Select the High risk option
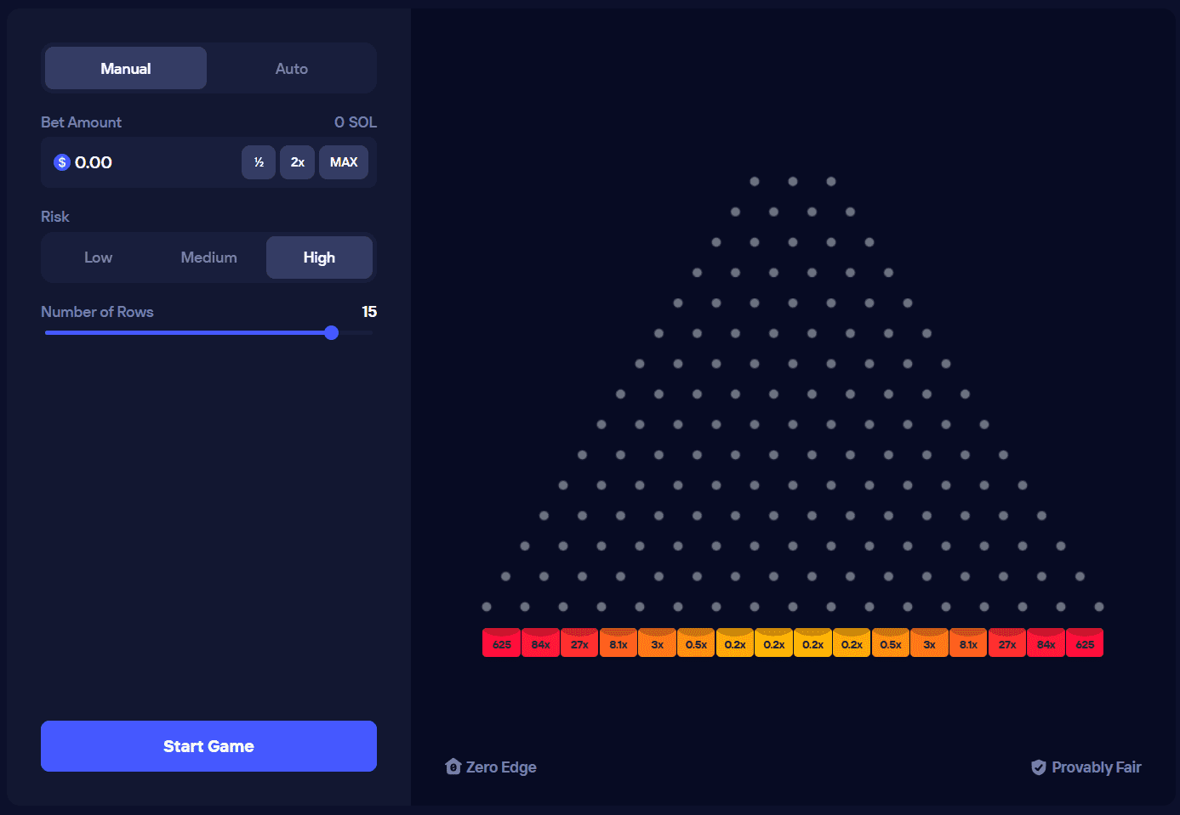This screenshot has width=1180, height=815. point(319,258)
